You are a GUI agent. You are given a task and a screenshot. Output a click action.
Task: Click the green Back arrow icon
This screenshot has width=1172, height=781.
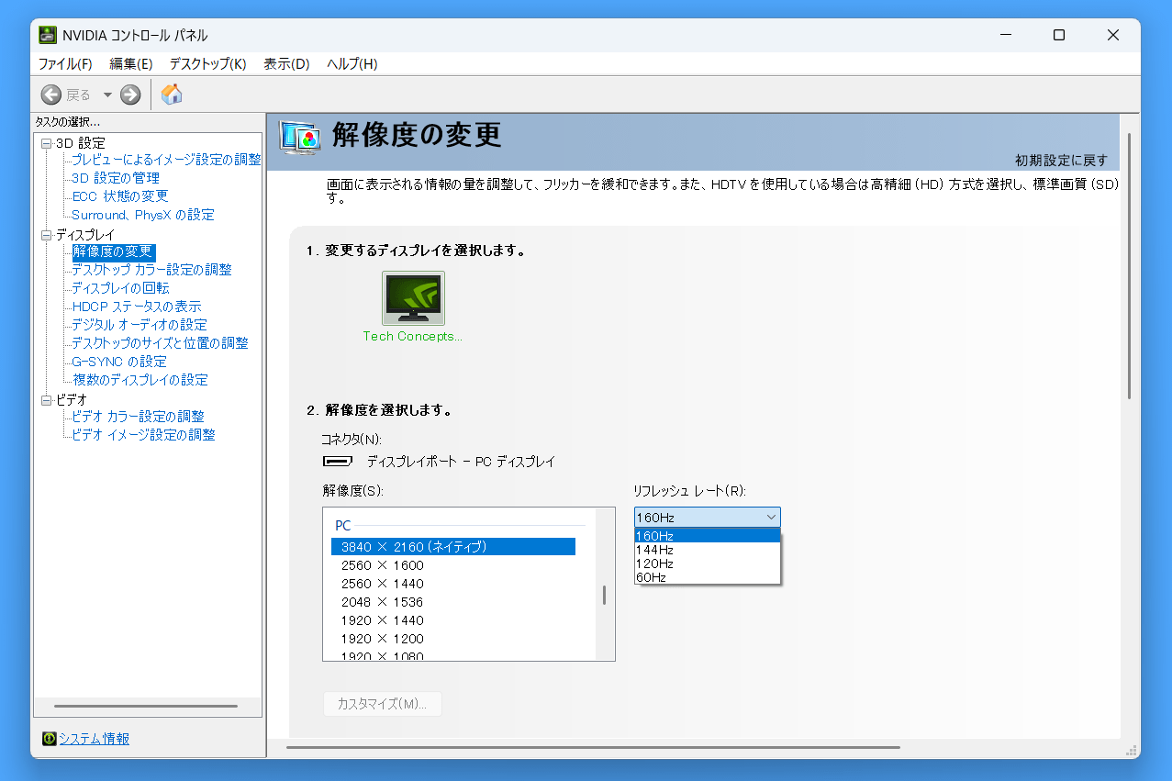51,95
